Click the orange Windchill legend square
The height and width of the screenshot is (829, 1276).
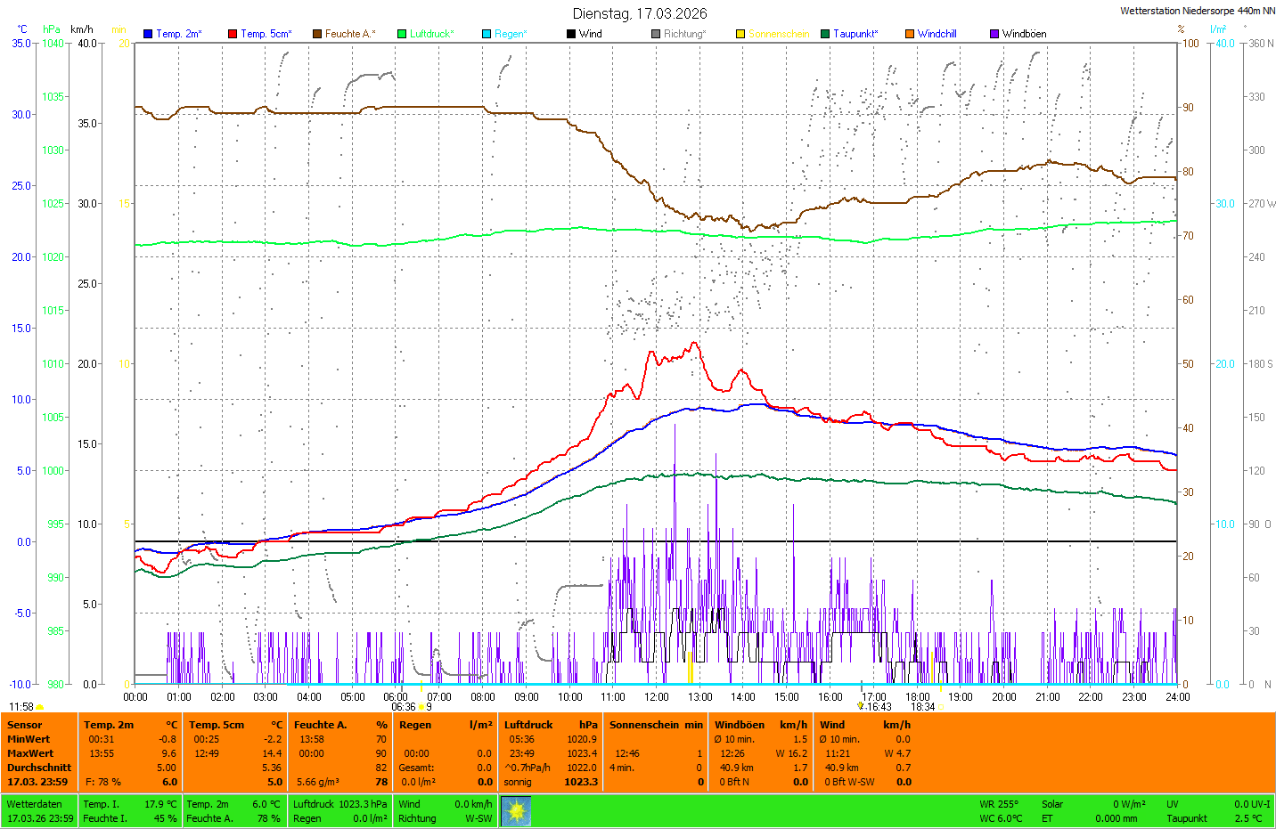[910, 34]
